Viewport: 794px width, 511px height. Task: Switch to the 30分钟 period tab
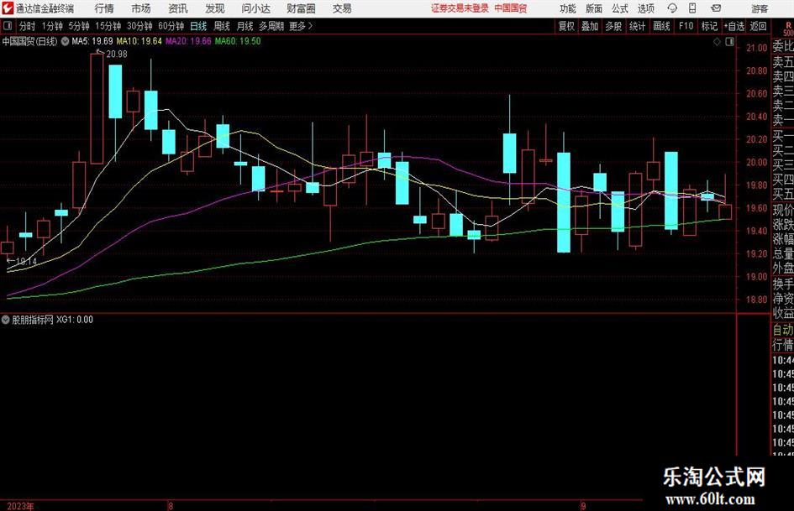coord(139,26)
